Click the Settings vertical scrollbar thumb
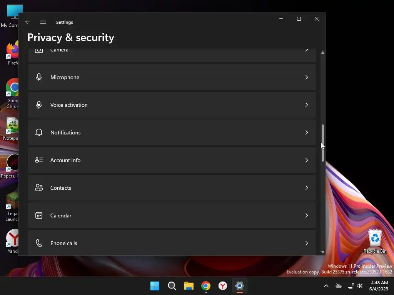This screenshot has width=394, height=295. [x=323, y=143]
